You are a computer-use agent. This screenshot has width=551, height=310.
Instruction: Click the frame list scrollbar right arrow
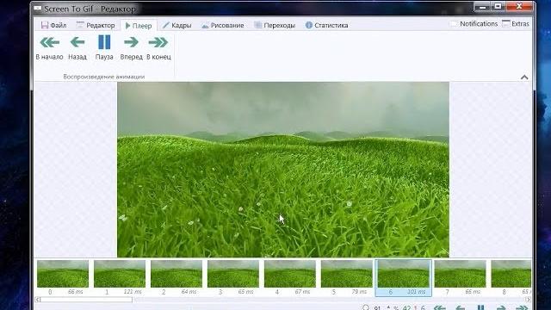[528, 300]
